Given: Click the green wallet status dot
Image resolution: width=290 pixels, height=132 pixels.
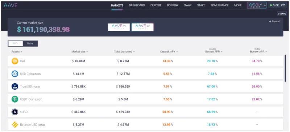Looking at the screenshot, I should coord(271,5).
